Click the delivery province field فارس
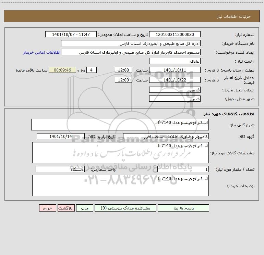The height and width of the screenshot is (255, 264). coord(175,90)
